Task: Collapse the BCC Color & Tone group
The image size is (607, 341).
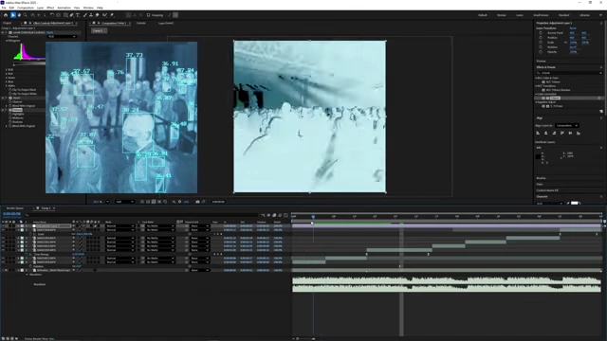Action: pos(536,78)
